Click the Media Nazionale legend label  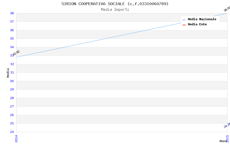pyautogui.click(x=202, y=19)
